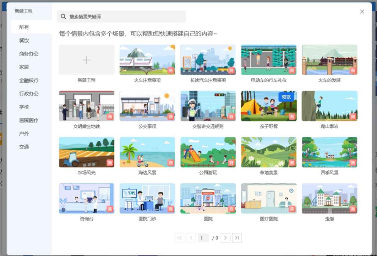This screenshot has height=256, width=377.
Task: Select the 交通 category in sidebar
Action: [24, 147]
